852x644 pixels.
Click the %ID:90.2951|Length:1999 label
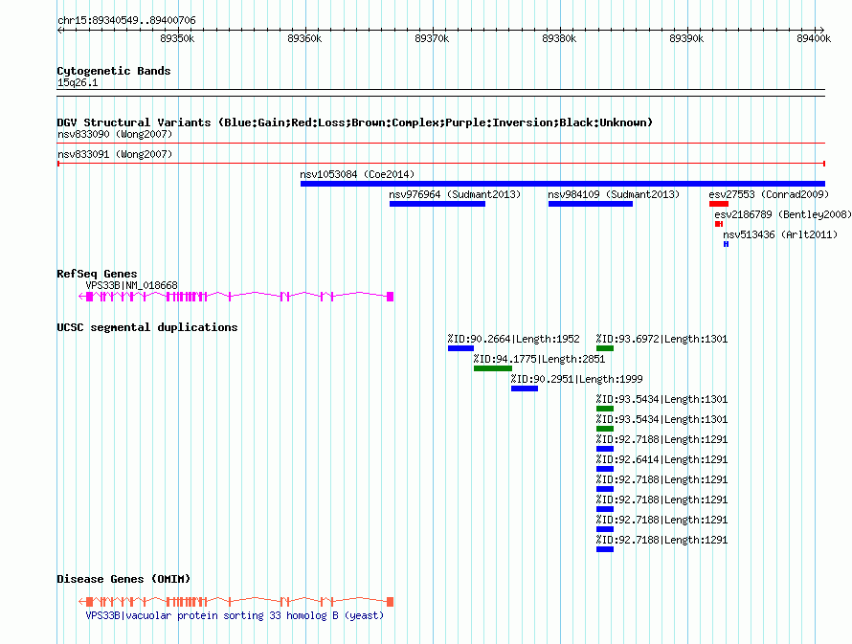[x=576, y=380]
